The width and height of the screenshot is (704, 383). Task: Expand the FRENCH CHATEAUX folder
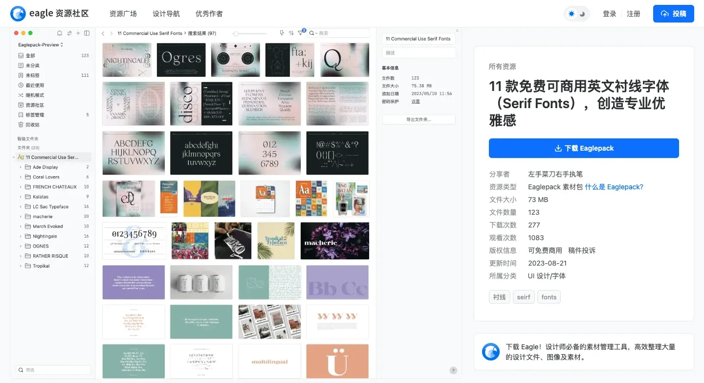(x=21, y=187)
